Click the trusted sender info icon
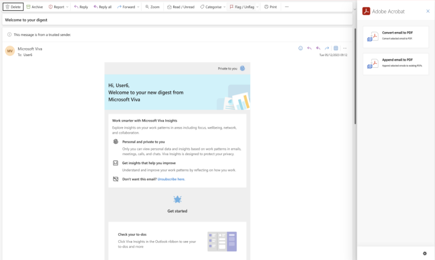This screenshot has height=260, width=435. point(9,35)
